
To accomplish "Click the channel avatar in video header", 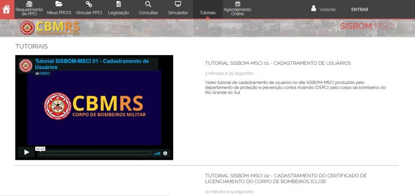I will pyautogui.click(x=25, y=65).
